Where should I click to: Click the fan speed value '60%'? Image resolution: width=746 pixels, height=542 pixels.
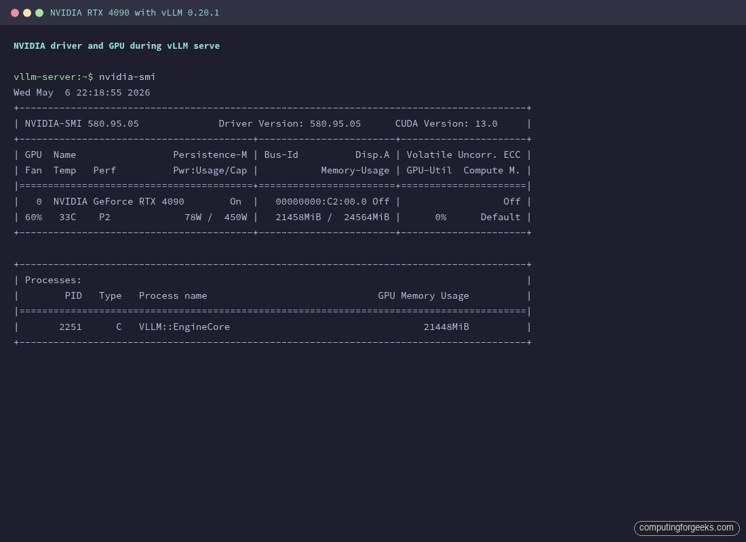point(33,217)
